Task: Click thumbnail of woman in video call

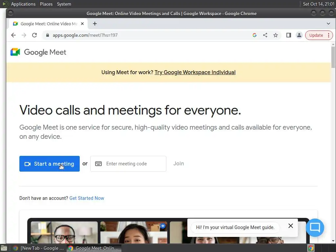Action: click(134, 232)
